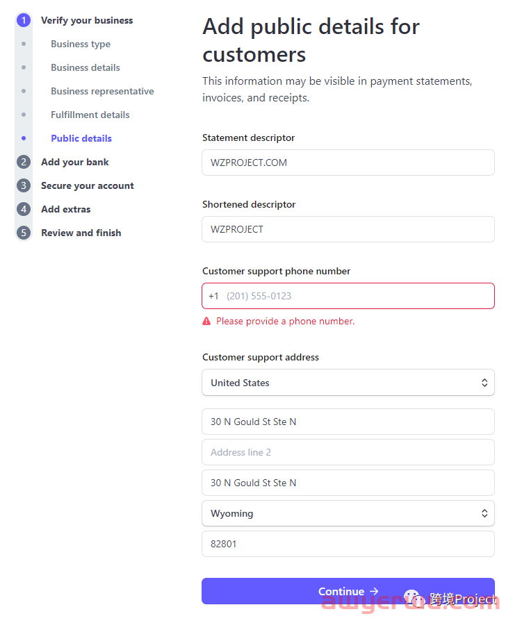Open the United States country dropdown
Image resolution: width=513 pixels, height=623 pixels.
pos(348,383)
